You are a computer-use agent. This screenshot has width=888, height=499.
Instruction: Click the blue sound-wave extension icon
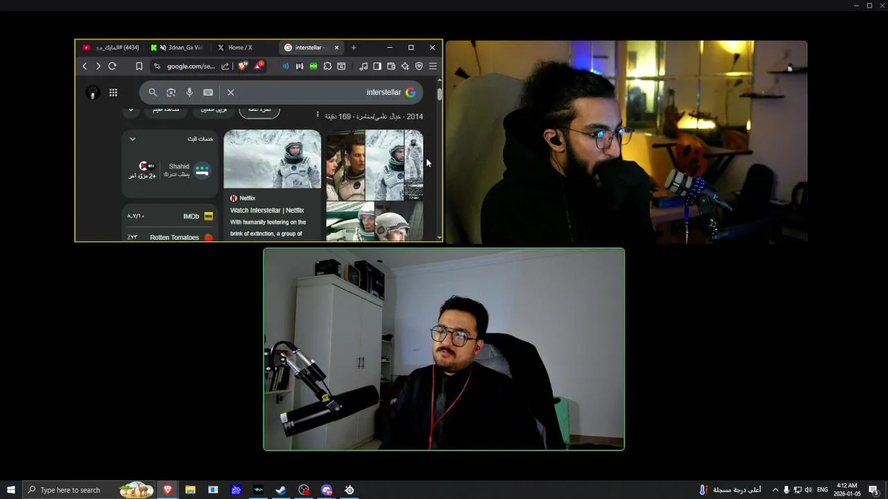click(285, 67)
